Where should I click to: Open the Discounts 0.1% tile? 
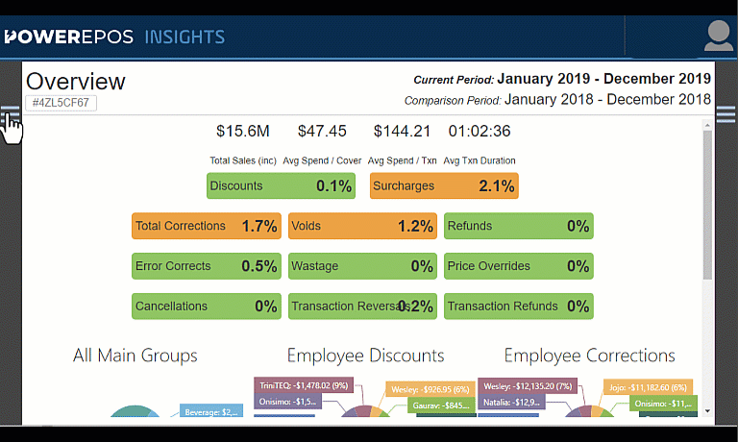pos(281,186)
